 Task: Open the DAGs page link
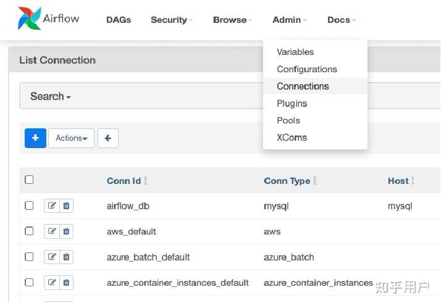coord(119,20)
